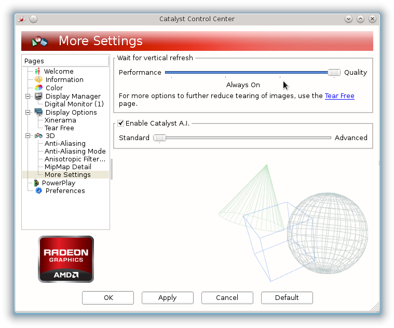
Task: Click the Display Manager monitor icon
Action: [38, 97]
